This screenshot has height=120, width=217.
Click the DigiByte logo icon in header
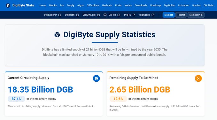(8, 5)
